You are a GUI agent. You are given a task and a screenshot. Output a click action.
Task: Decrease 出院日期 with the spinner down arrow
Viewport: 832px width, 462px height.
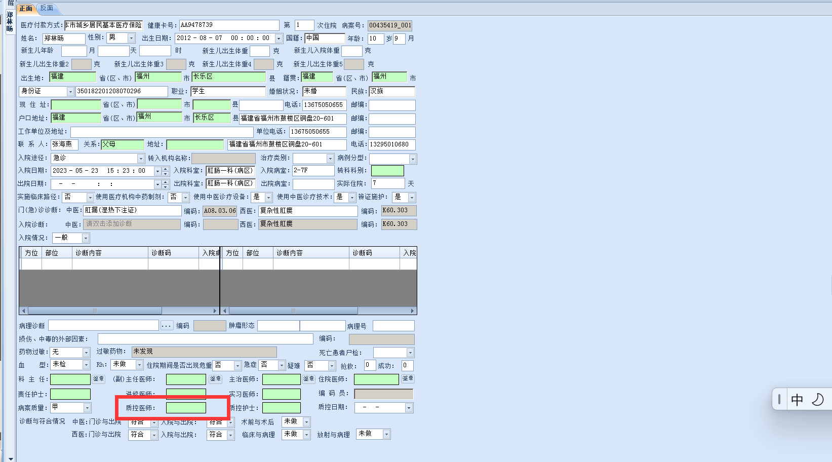click(x=166, y=186)
